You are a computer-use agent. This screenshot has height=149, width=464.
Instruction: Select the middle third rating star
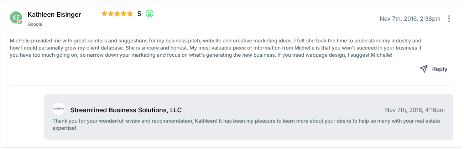(117, 14)
